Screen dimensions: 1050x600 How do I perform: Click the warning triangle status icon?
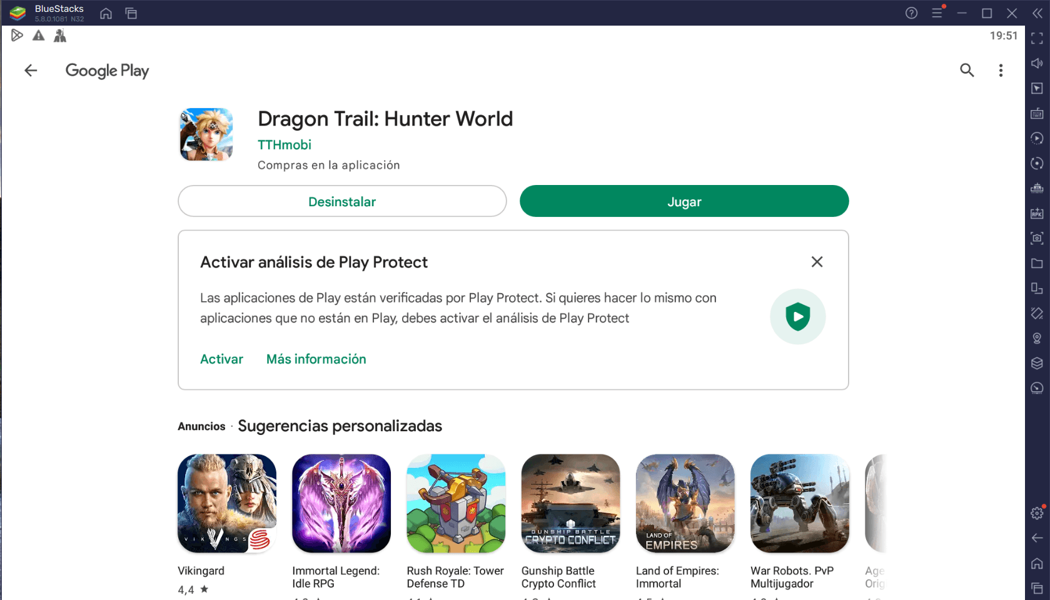point(39,36)
